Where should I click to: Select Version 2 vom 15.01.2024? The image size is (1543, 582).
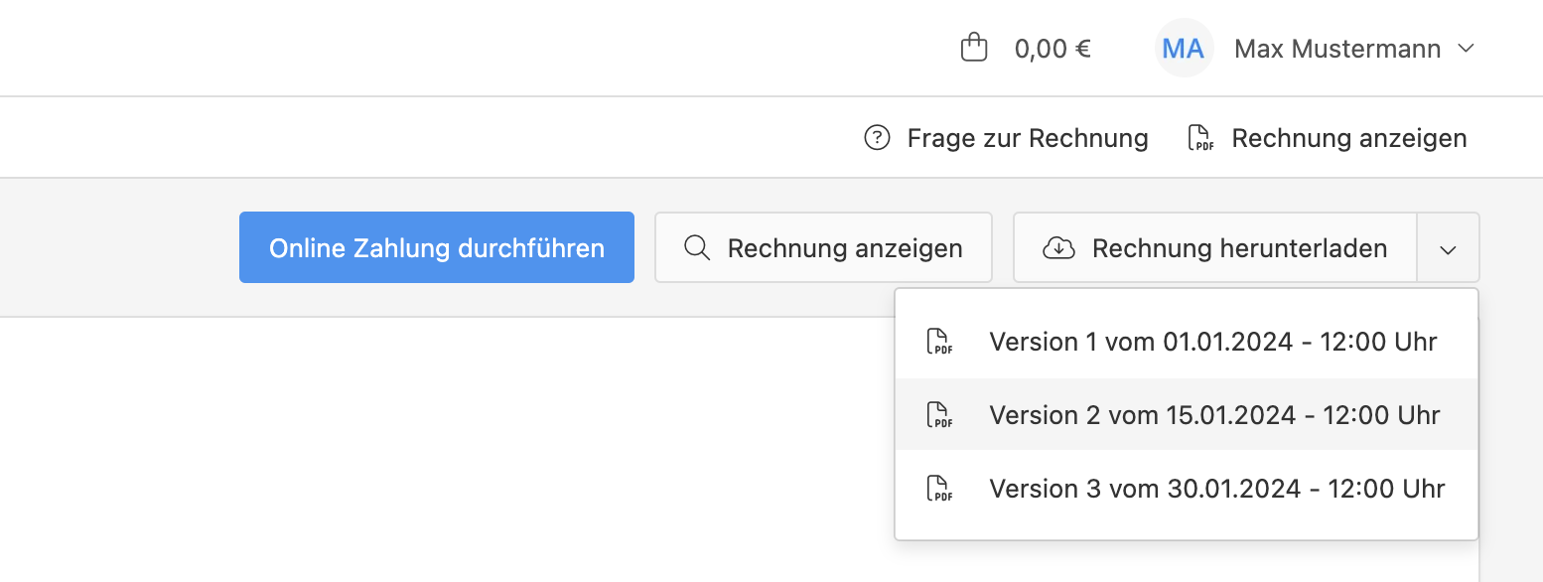[1187, 414]
